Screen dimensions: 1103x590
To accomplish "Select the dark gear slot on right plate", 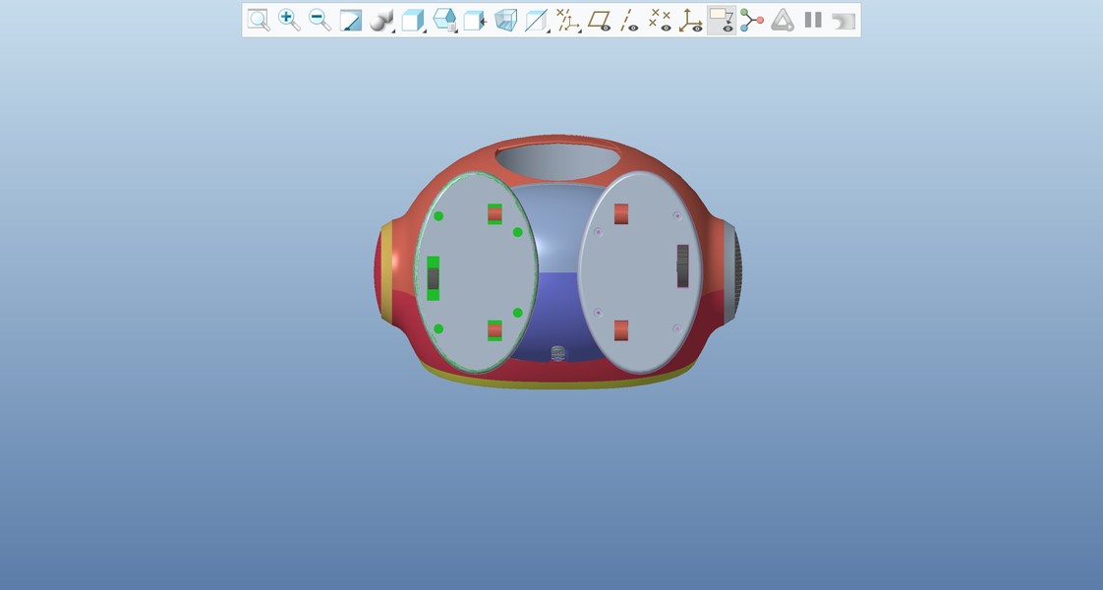I will pos(682,265).
